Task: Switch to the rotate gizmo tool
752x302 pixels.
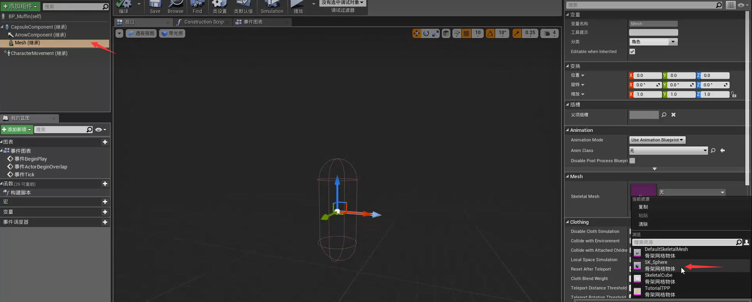Action: pos(426,33)
